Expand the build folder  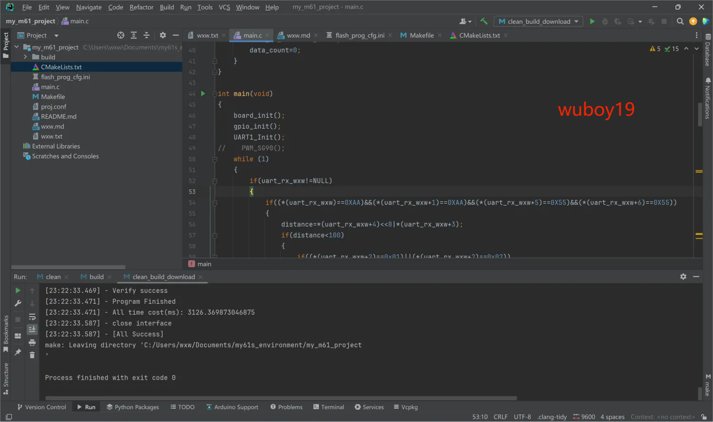(x=25, y=57)
